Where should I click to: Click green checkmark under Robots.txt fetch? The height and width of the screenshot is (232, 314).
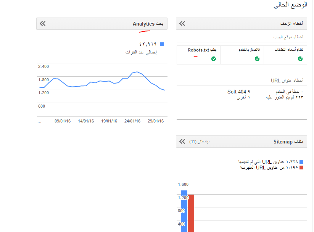214,59
